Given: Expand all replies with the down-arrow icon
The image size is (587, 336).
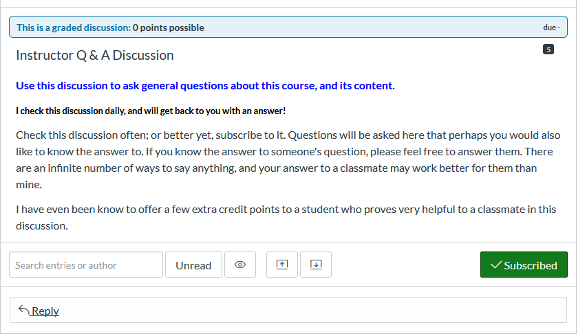Looking at the screenshot, I should click(x=316, y=265).
